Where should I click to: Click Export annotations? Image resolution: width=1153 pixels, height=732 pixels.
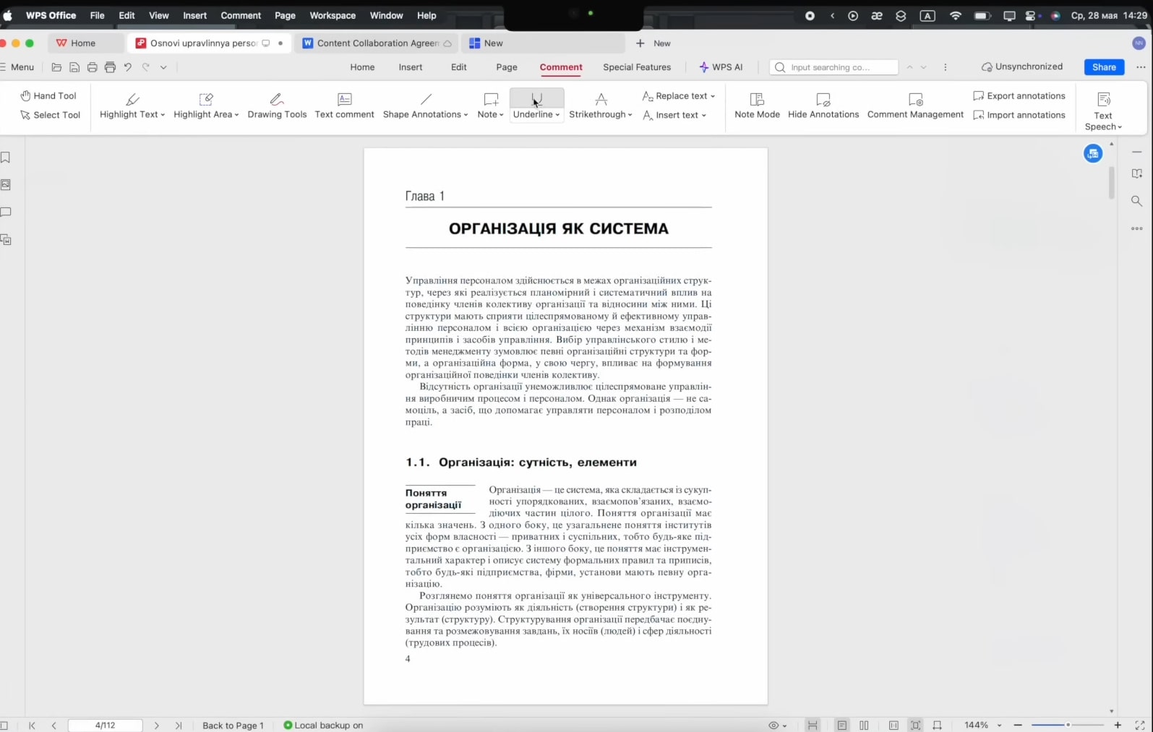click(1019, 96)
